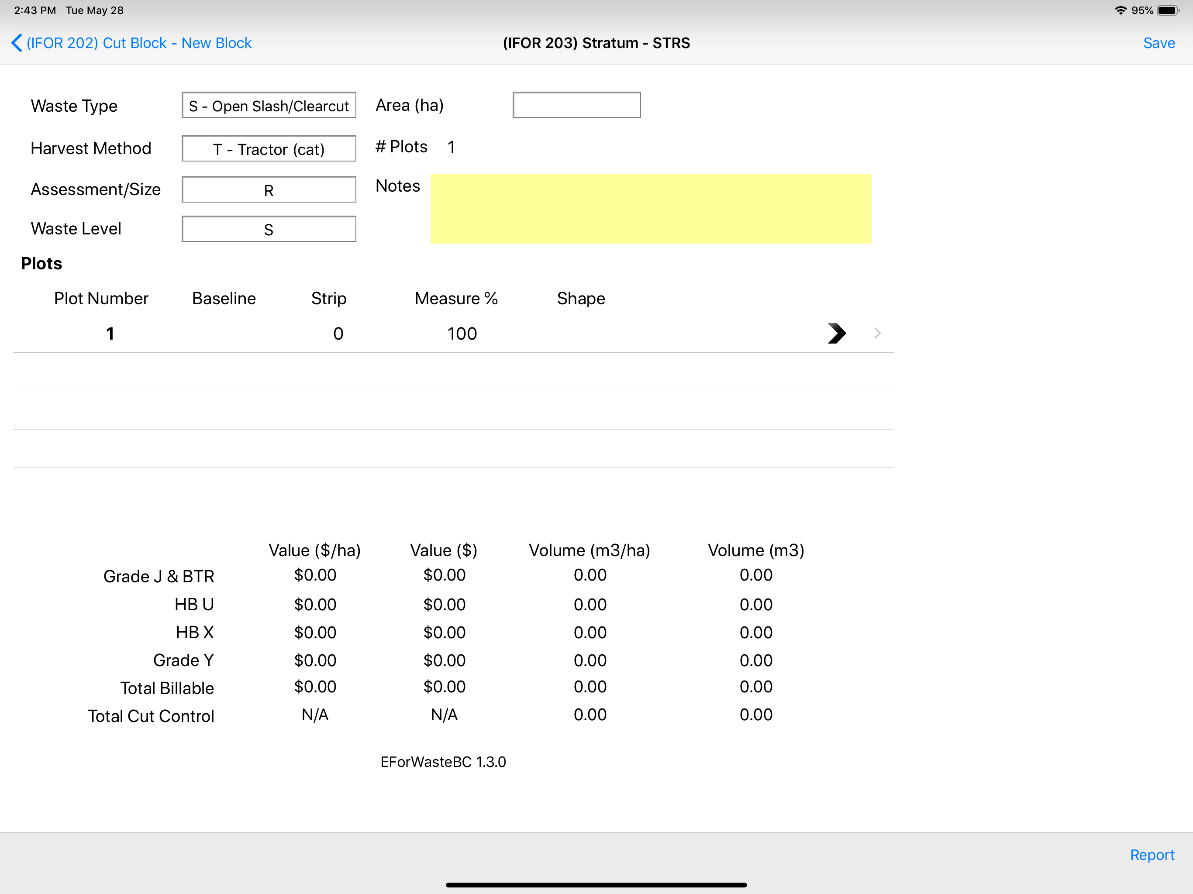Viewport: 1193px width, 894px height.
Task: Tap the Wi-Fi status icon
Action: click(1120, 10)
